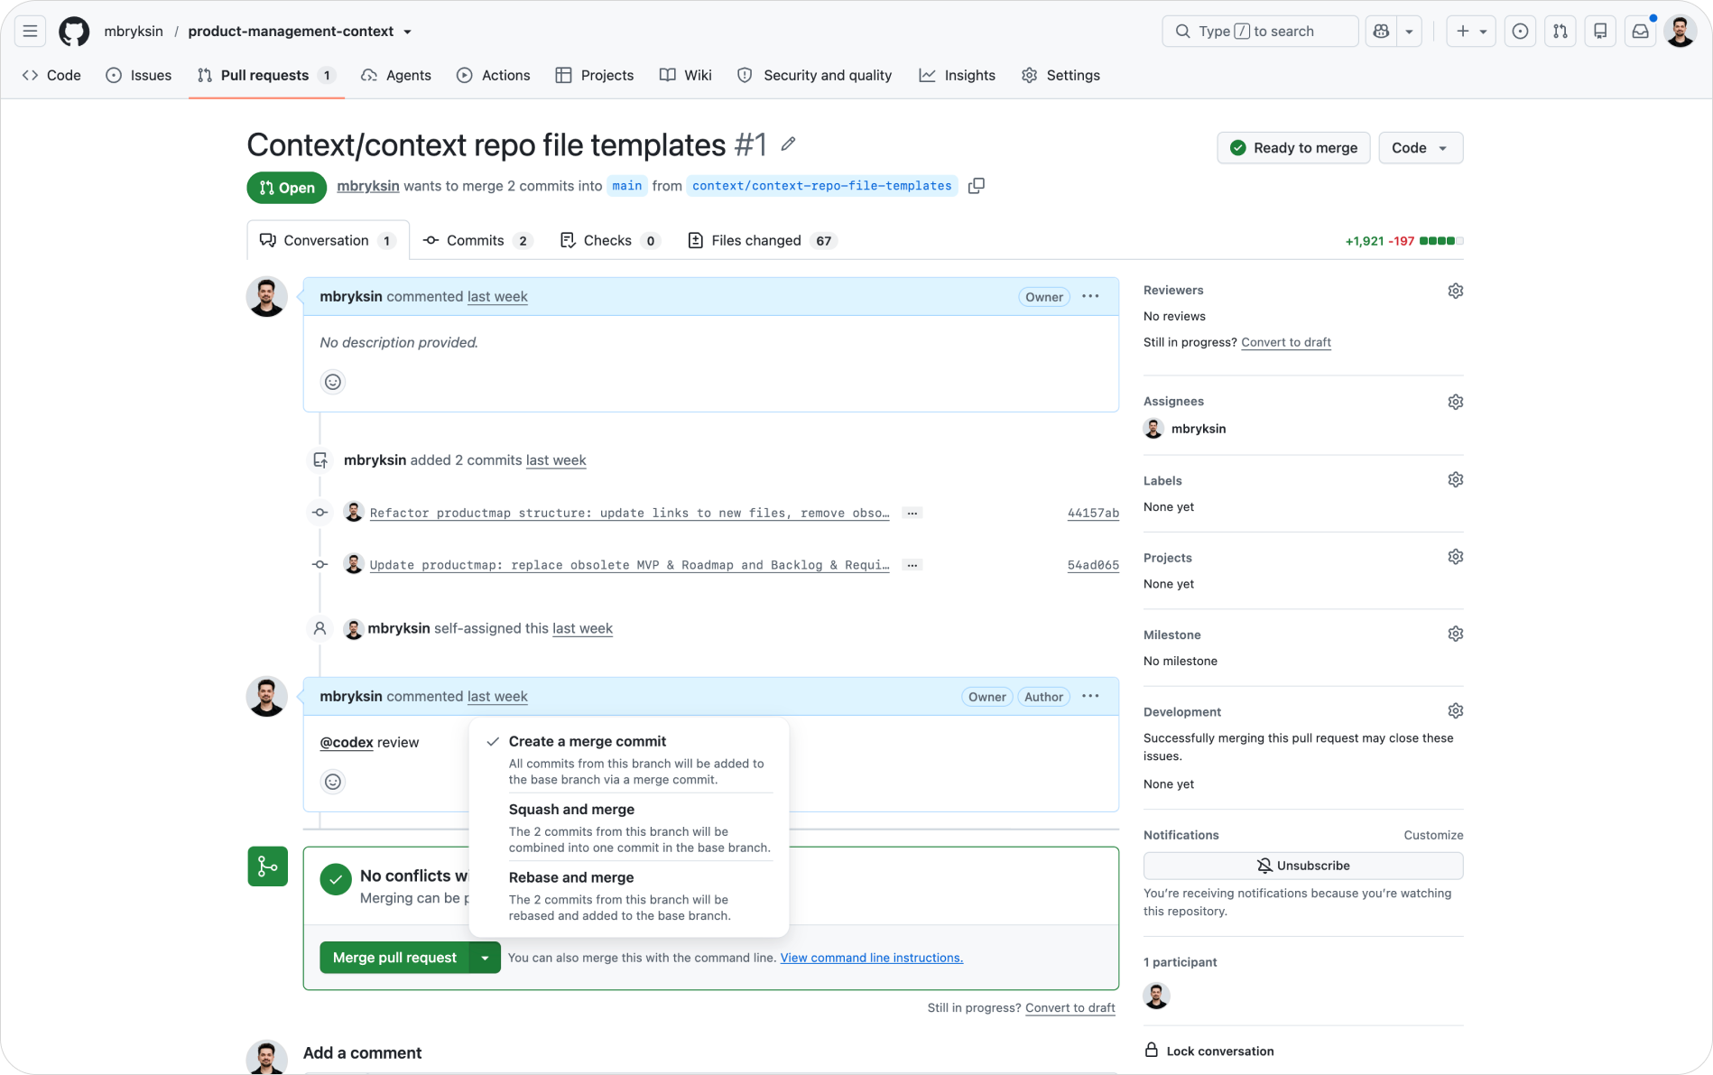
Task: Add reaction to first comment
Action: [x=333, y=382]
